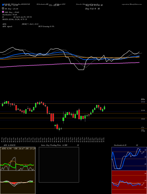The image size is (147, 194).
Task: Click the 'Stochastics: 78.48' readout
Action: tap(10, 15)
